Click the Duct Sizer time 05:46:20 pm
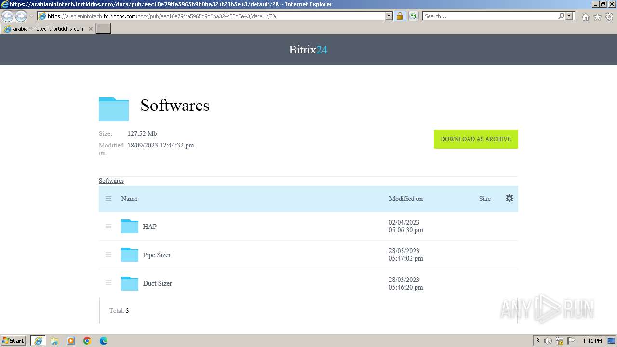 click(406, 287)
